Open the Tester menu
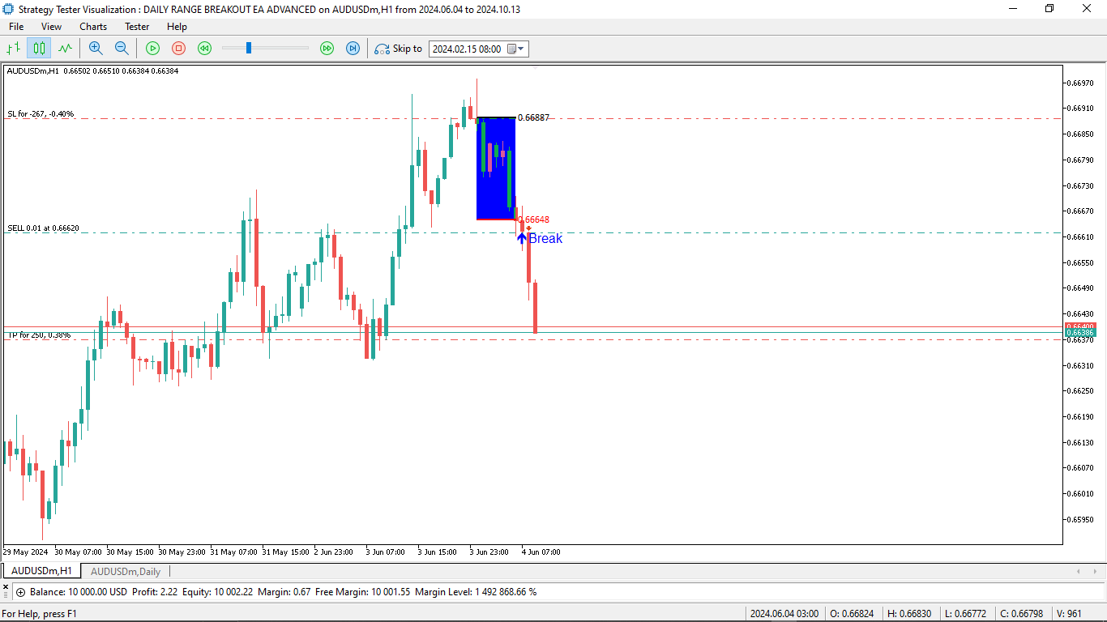 [136, 27]
